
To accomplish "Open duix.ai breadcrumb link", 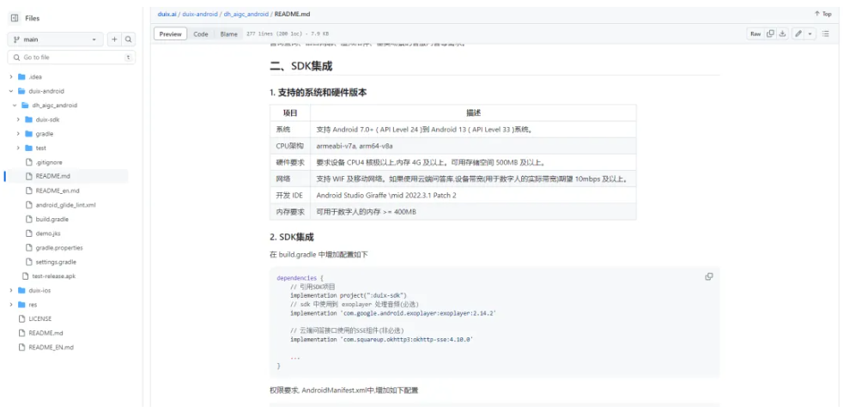I will (x=167, y=14).
